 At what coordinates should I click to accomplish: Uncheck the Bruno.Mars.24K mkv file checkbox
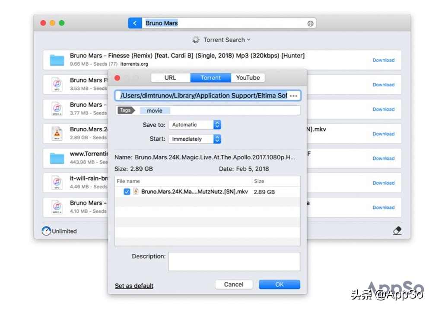click(x=127, y=192)
